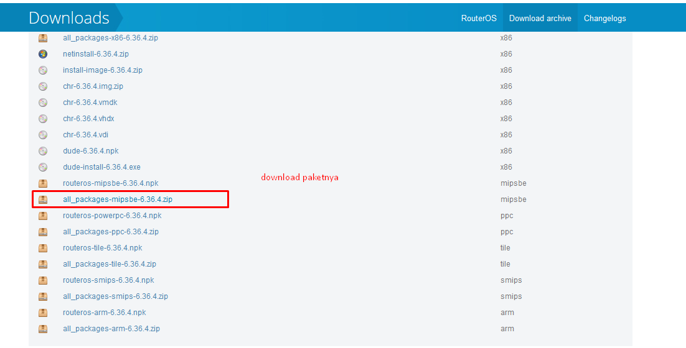Click 'ppc' architecture in routeros-powerpc row

[507, 216]
